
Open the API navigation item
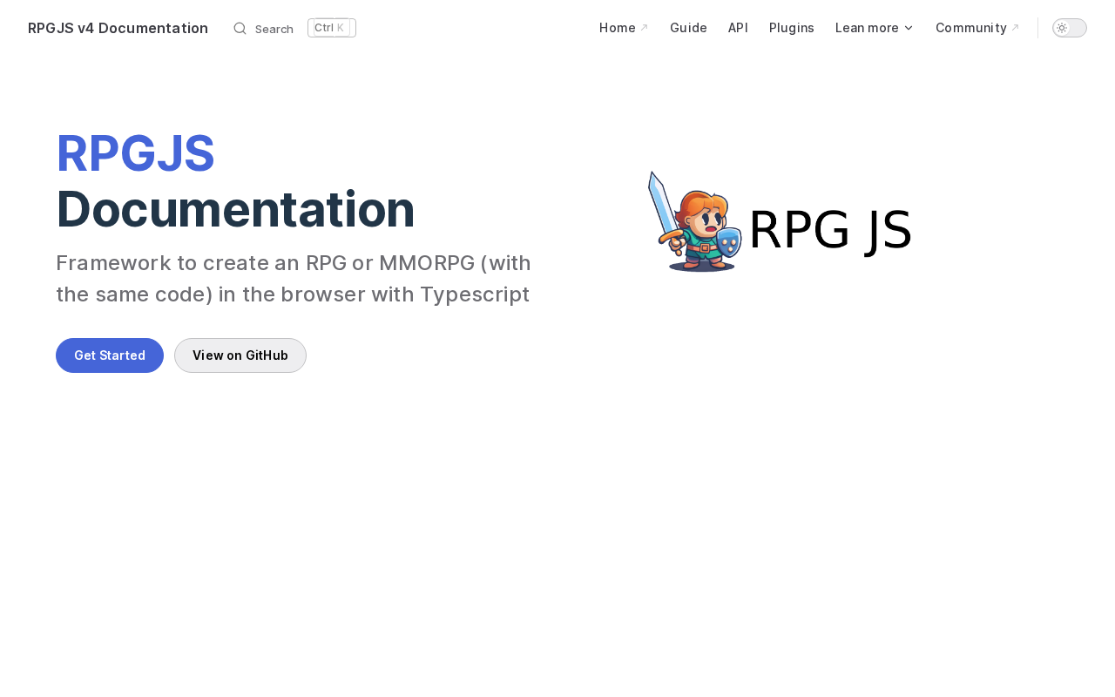click(x=738, y=28)
